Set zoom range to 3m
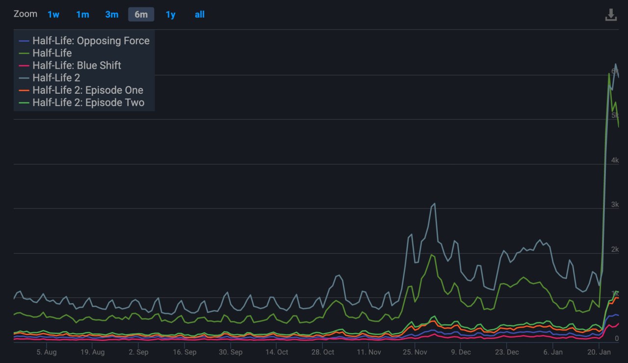628x363 pixels. (x=112, y=15)
